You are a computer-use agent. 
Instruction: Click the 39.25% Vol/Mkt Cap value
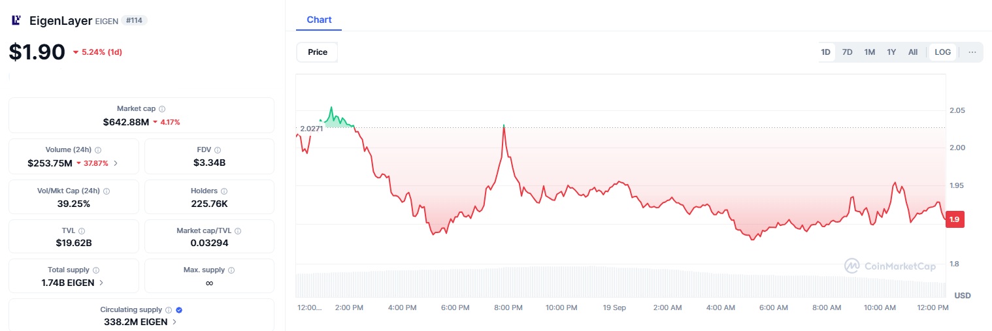point(74,204)
